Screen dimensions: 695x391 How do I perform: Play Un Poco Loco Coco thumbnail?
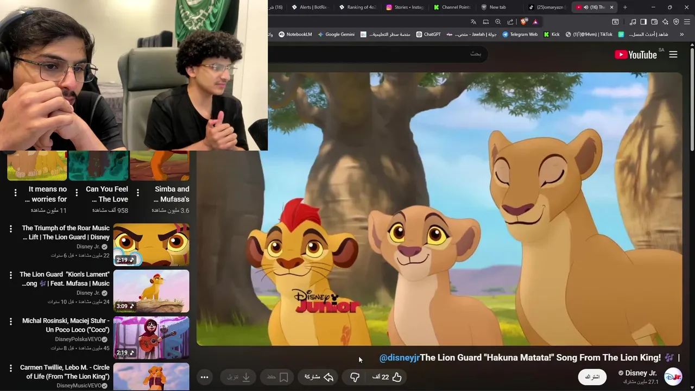pyautogui.click(x=151, y=337)
